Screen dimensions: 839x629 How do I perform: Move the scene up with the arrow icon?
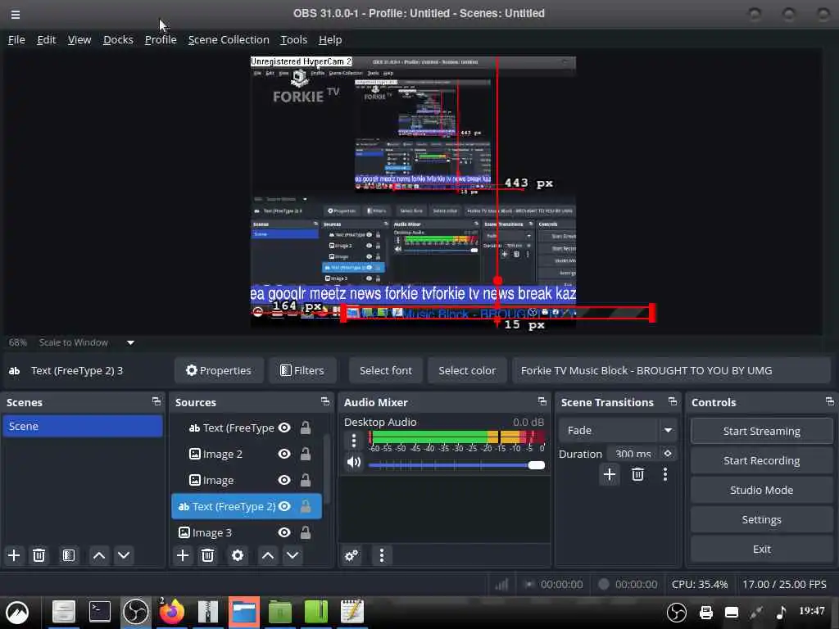click(x=99, y=555)
